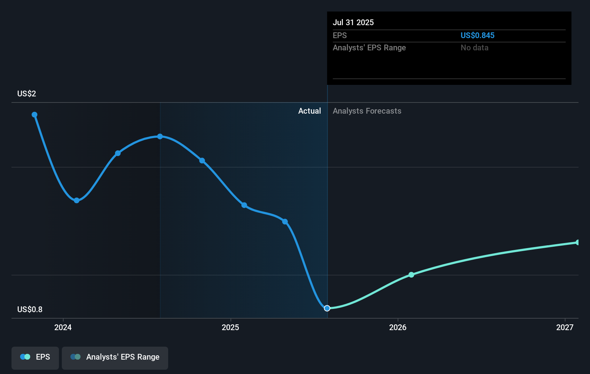590x374 pixels.
Task: Click the 2025 axis label on the timeline
Action: pos(230,327)
